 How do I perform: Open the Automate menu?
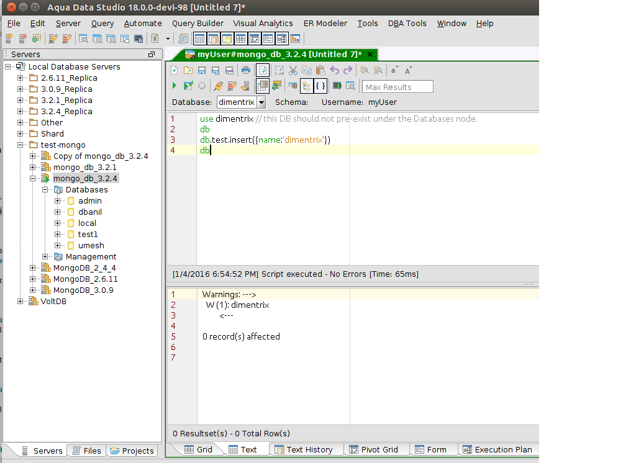point(143,24)
